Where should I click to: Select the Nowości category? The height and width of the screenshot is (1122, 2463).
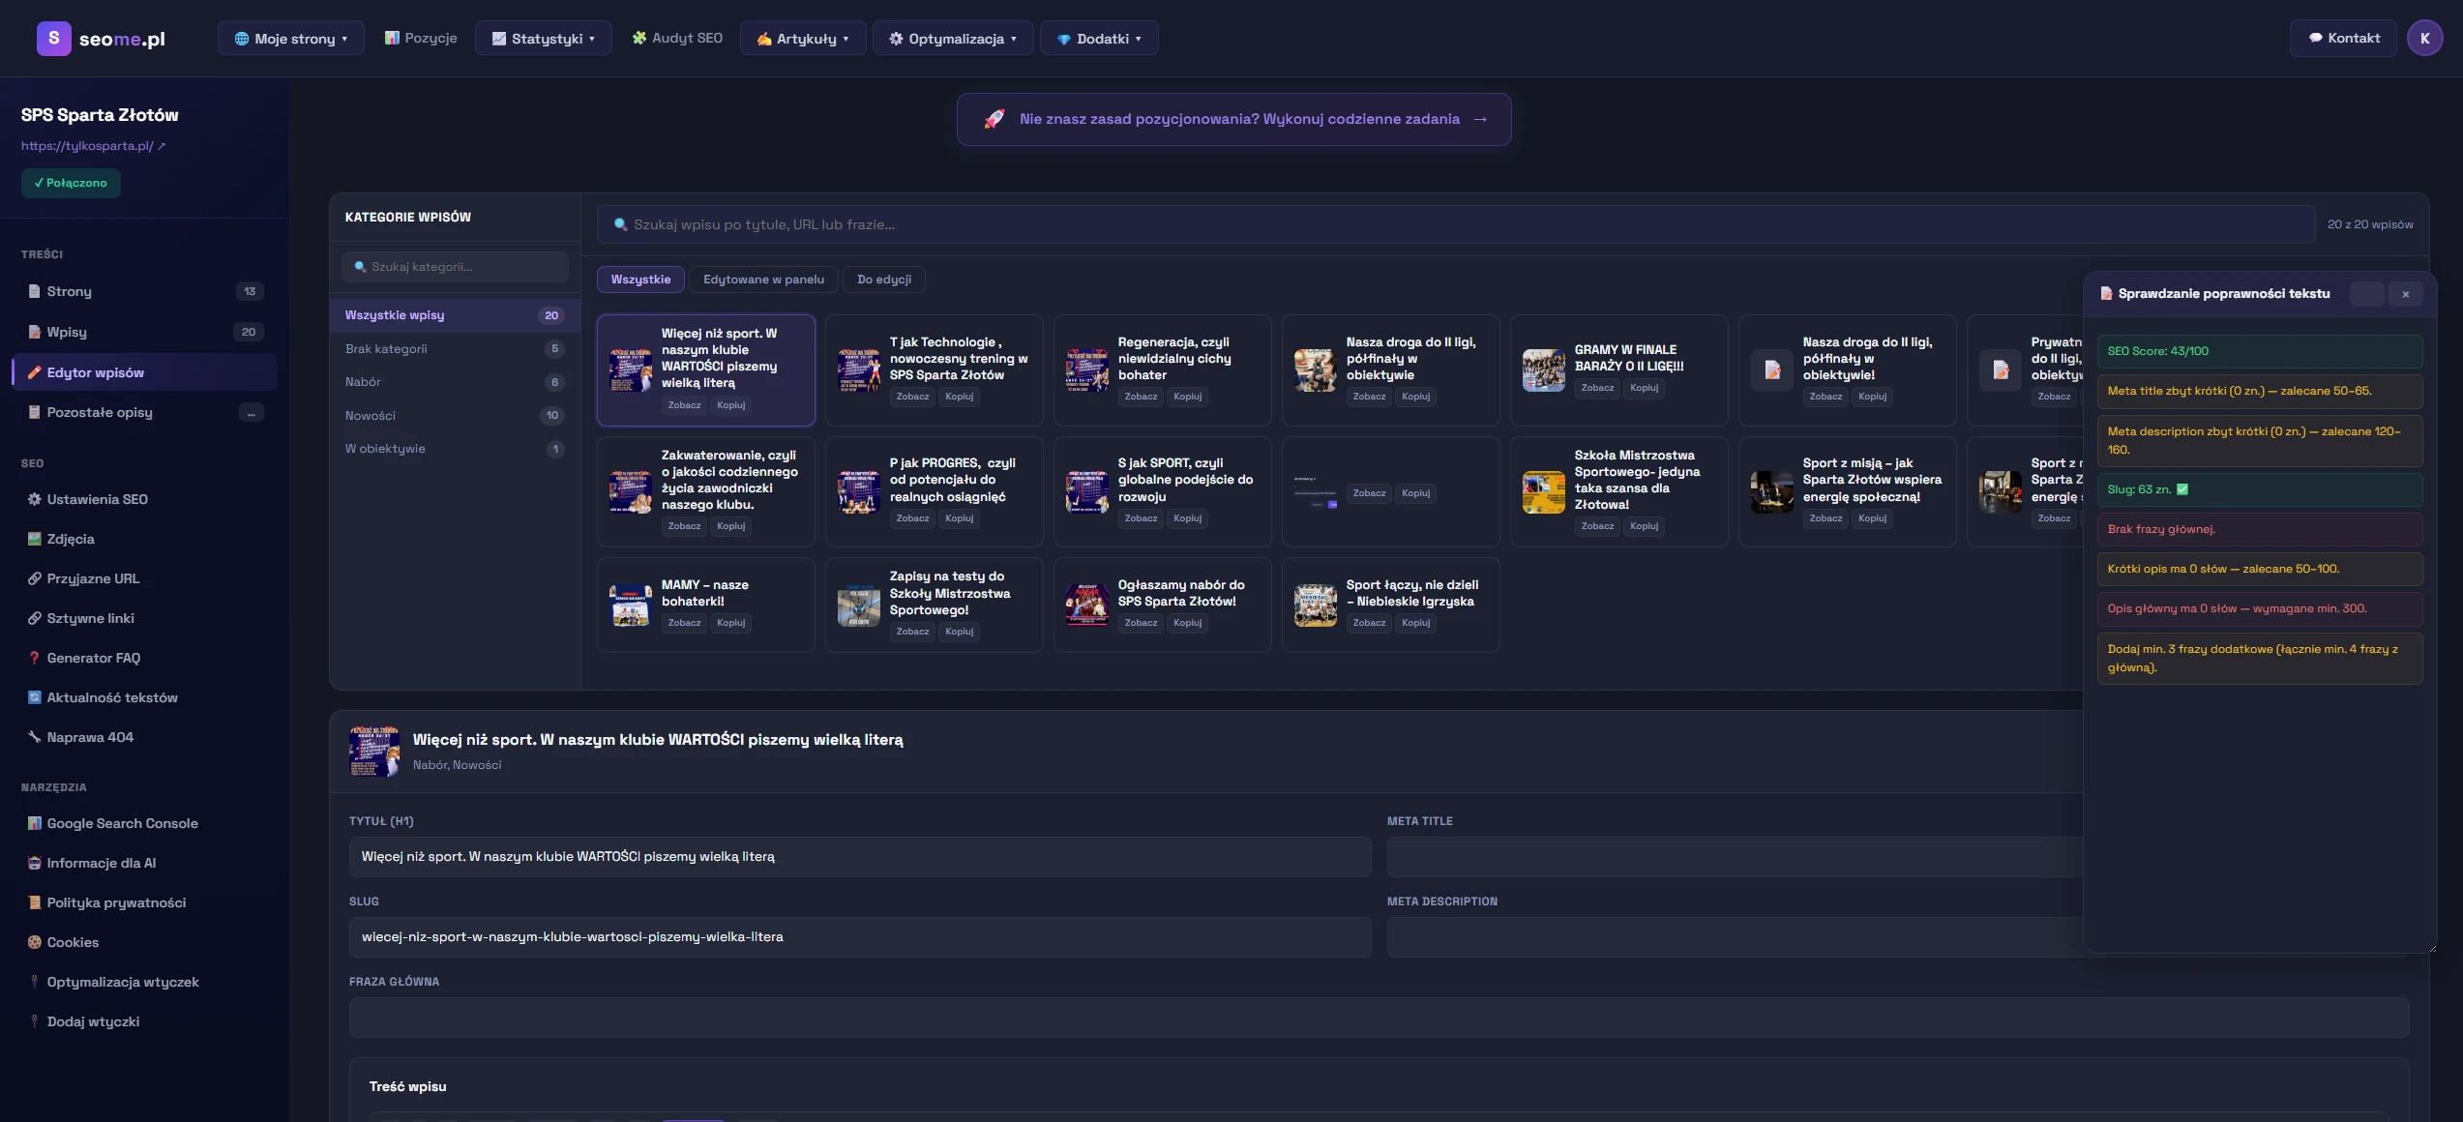point(371,416)
